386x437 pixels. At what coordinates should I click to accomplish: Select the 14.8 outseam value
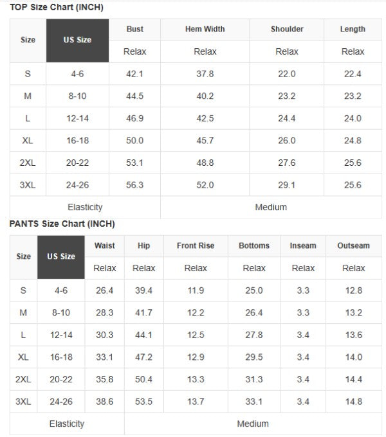353,402
